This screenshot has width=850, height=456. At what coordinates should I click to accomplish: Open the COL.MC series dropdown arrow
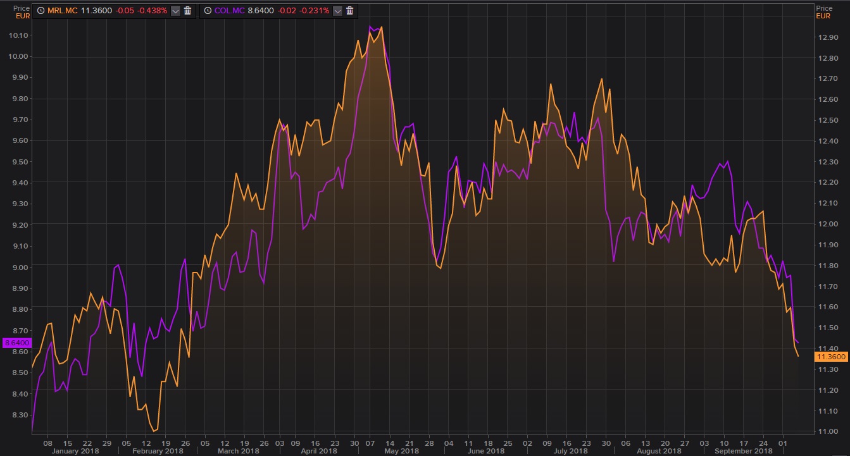click(x=337, y=11)
